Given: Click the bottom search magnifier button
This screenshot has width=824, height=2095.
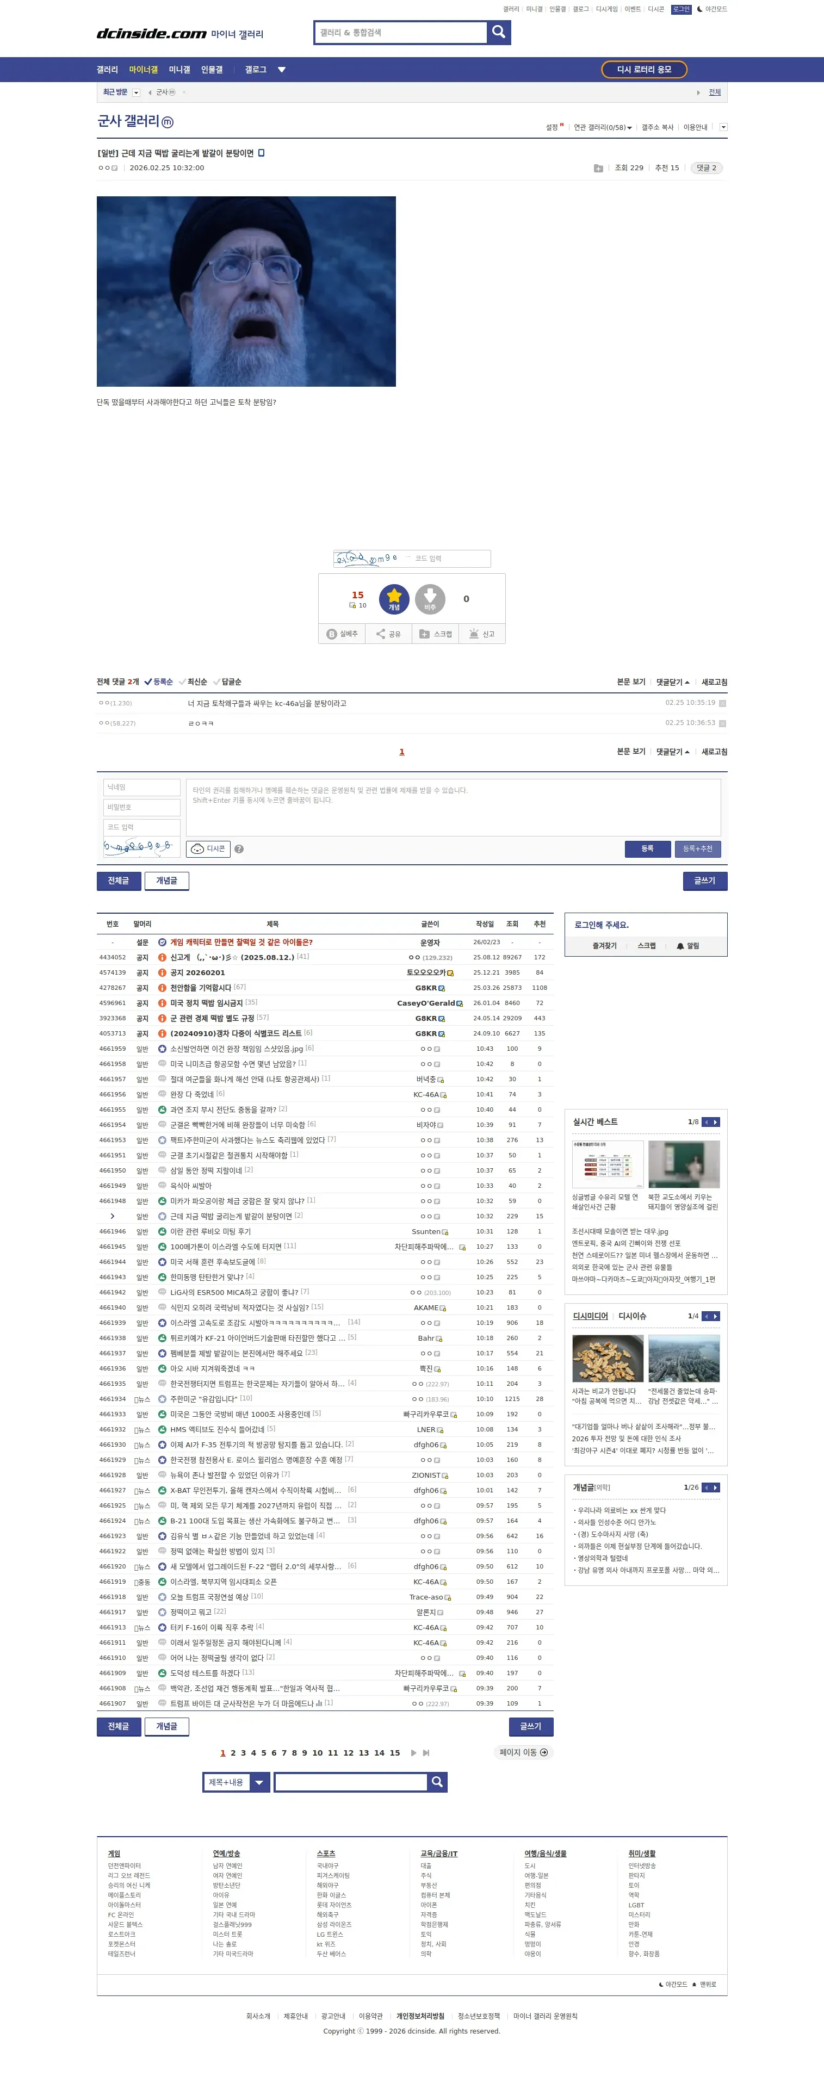Looking at the screenshot, I should pos(437,1782).
